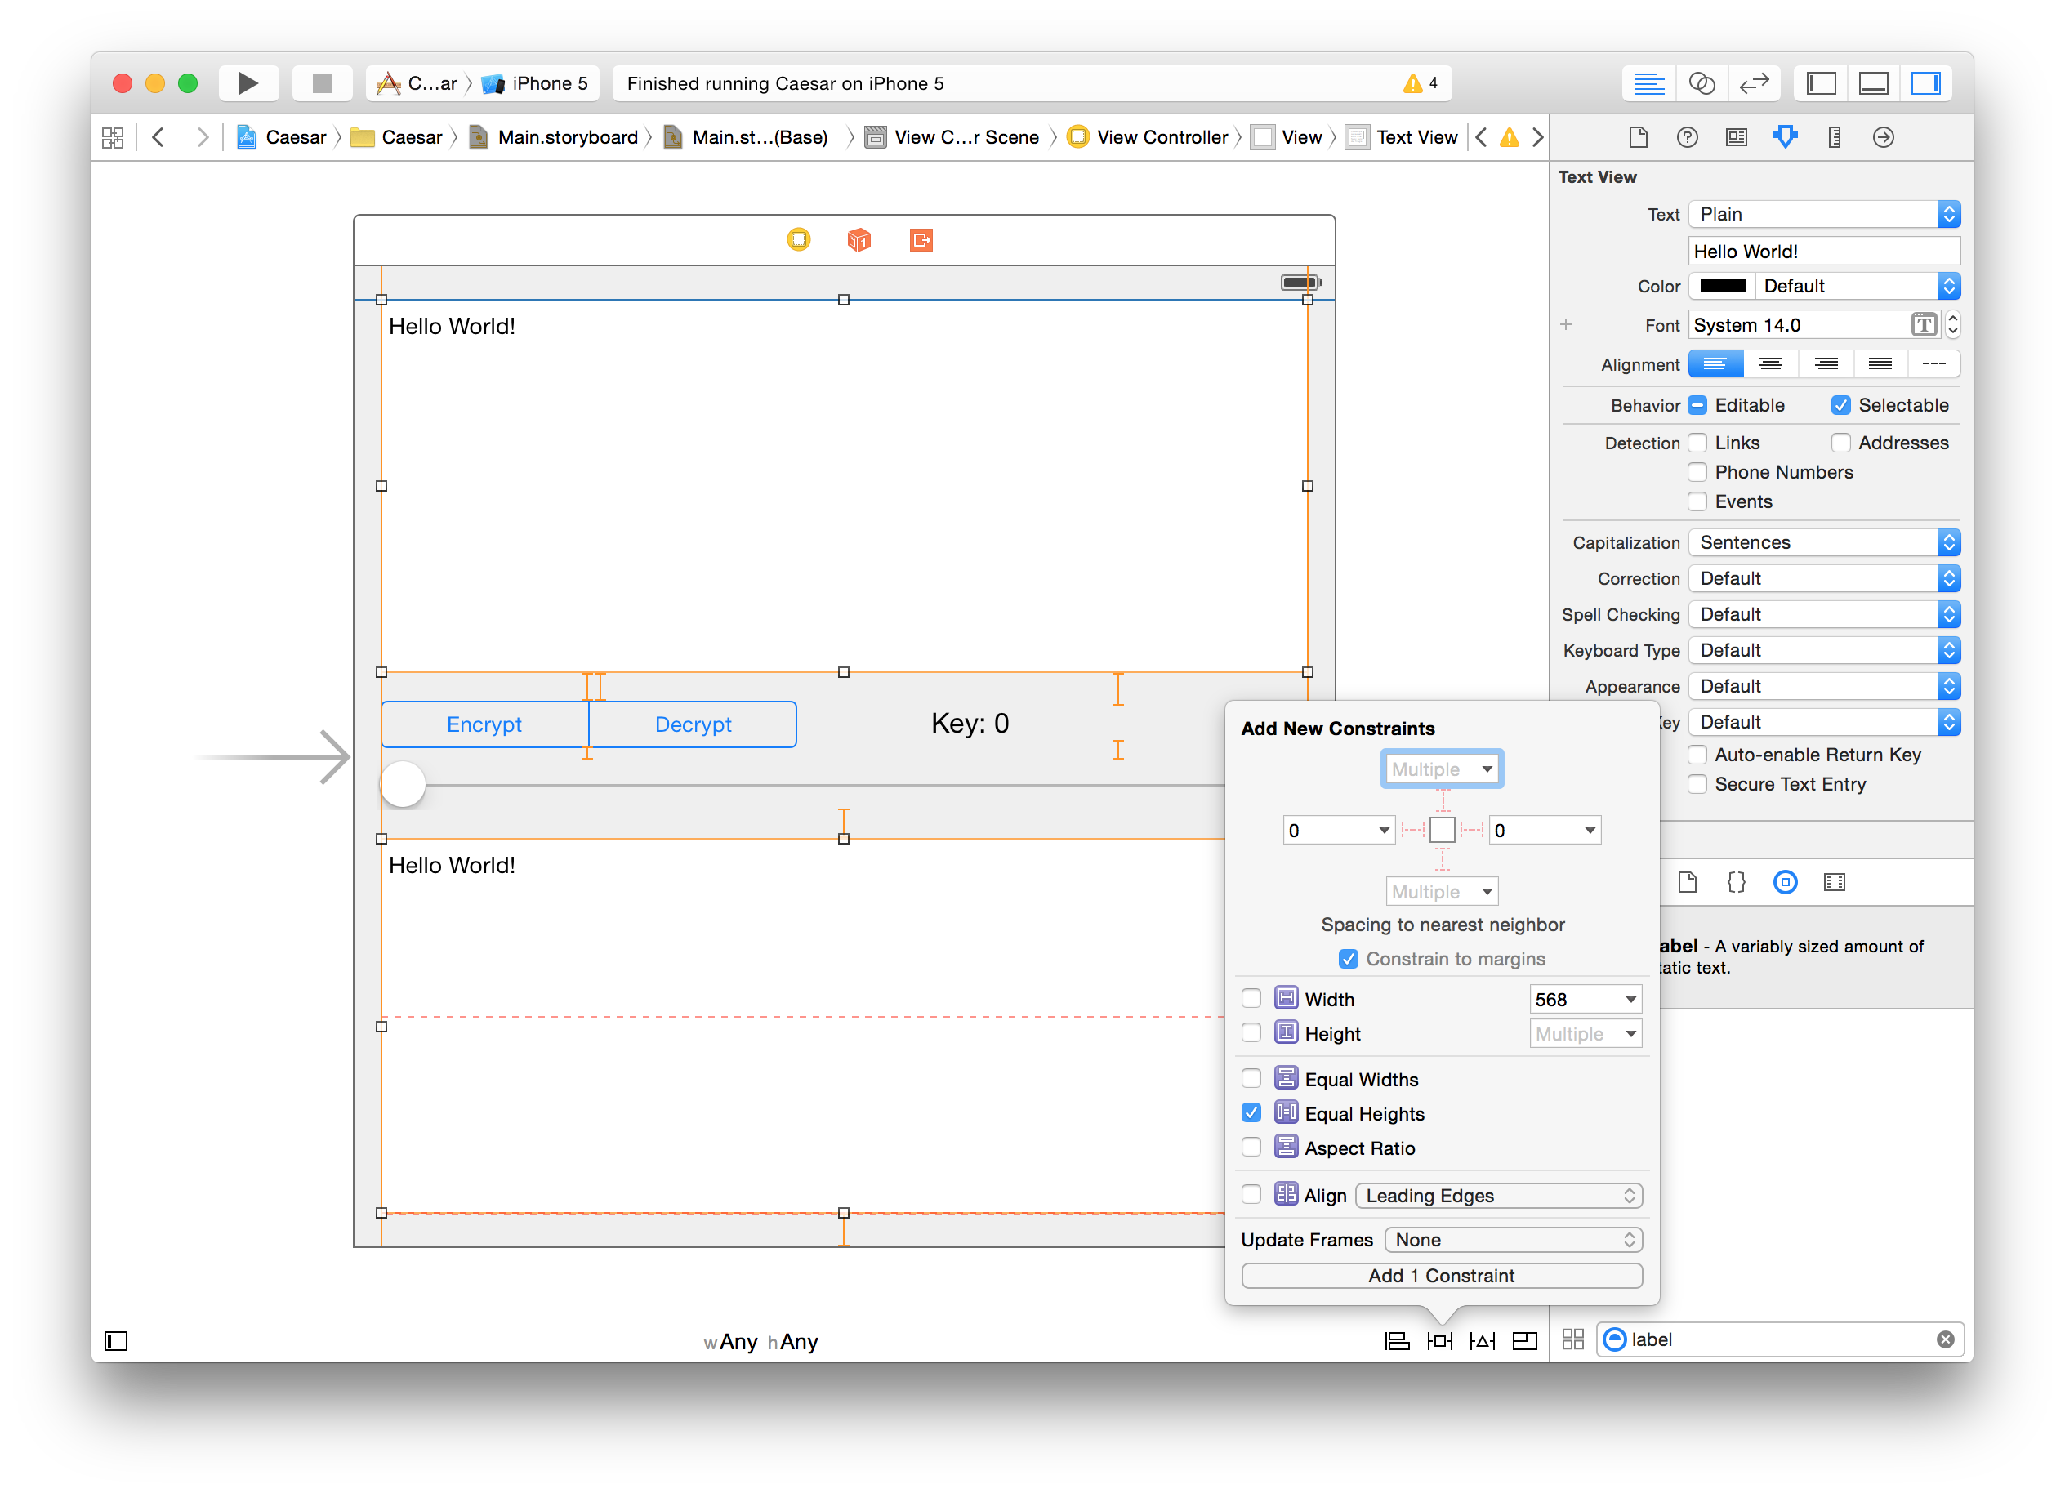2065x1493 pixels.
Task: Show the Object library
Action: [x=1786, y=882]
